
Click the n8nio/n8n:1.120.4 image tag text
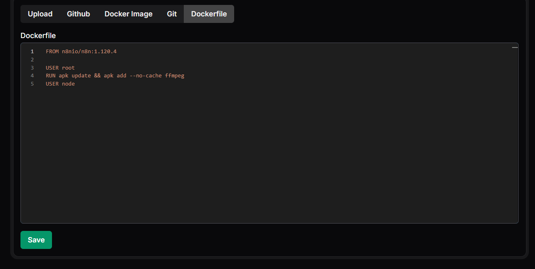click(89, 52)
